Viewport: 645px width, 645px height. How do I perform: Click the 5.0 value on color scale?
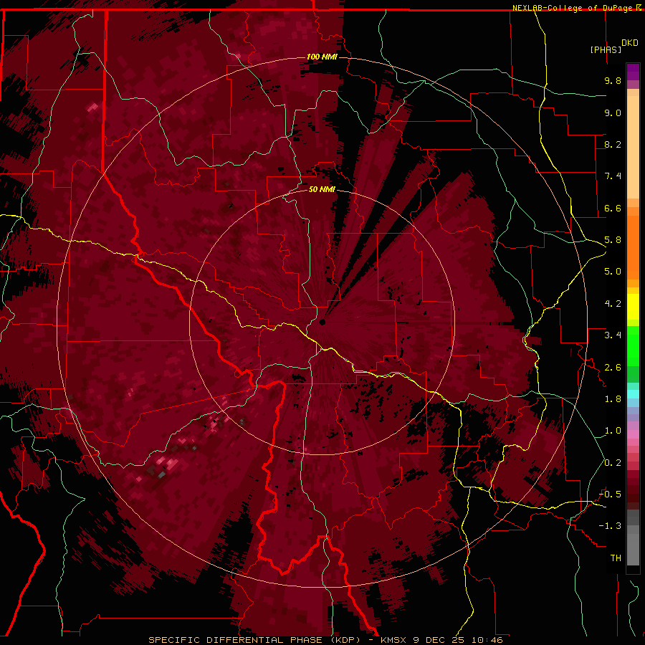point(613,272)
